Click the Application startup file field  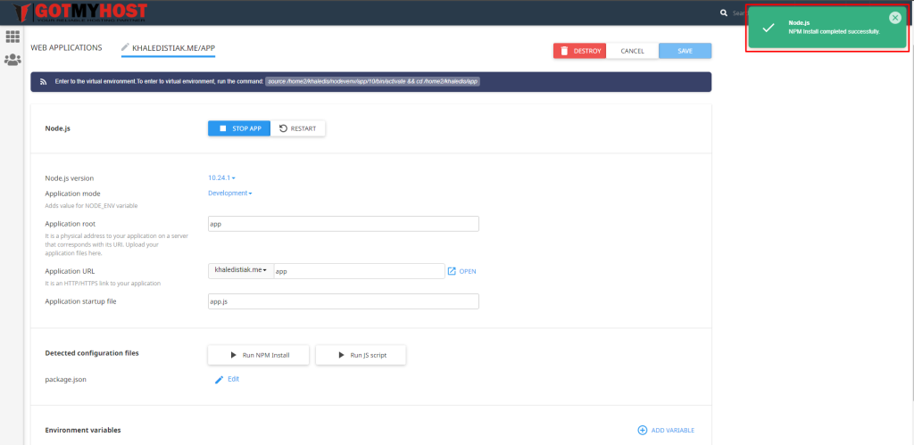(x=343, y=301)
